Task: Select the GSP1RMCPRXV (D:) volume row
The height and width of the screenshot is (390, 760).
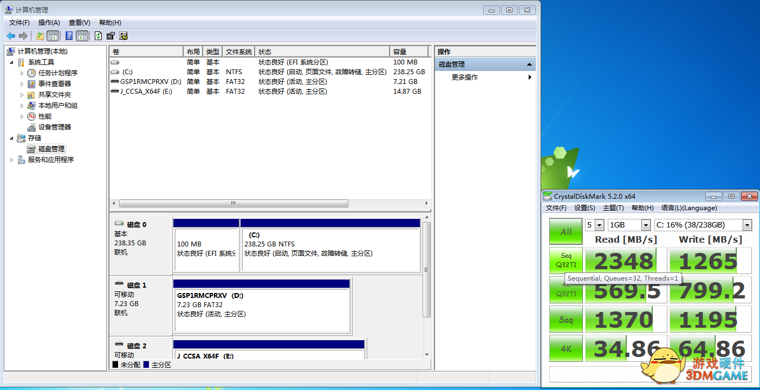Action: (x=151, y=82)
